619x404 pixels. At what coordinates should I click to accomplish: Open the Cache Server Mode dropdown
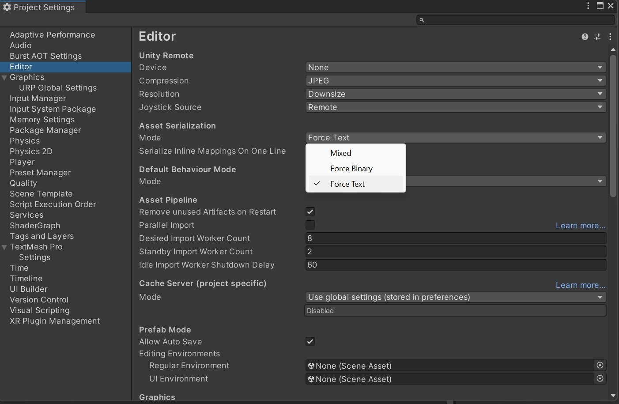[x=456, y=297]
